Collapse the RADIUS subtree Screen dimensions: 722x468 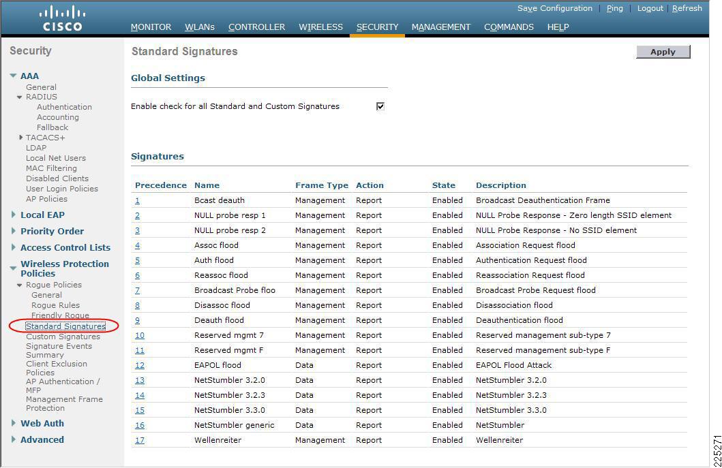(x=19, y=97)
